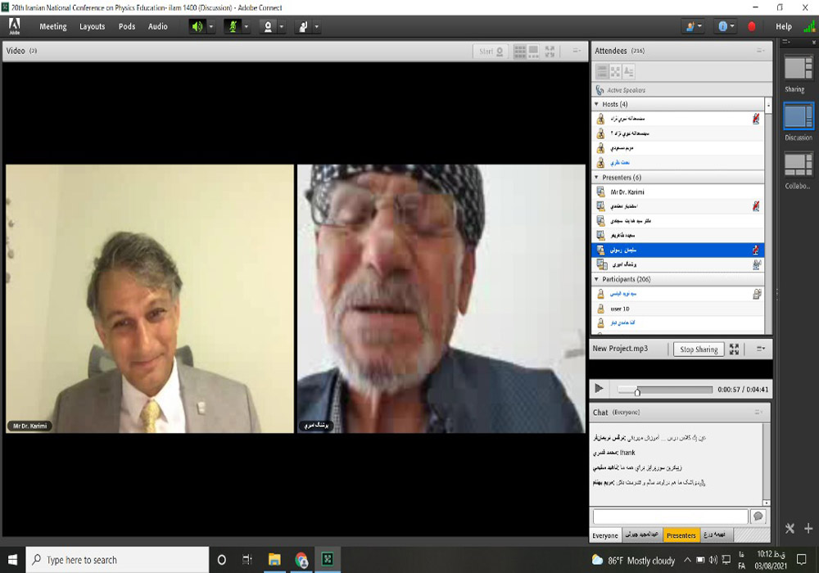Click the Stop Sharing button
The image size is (819, 573).
coord(698,350)
